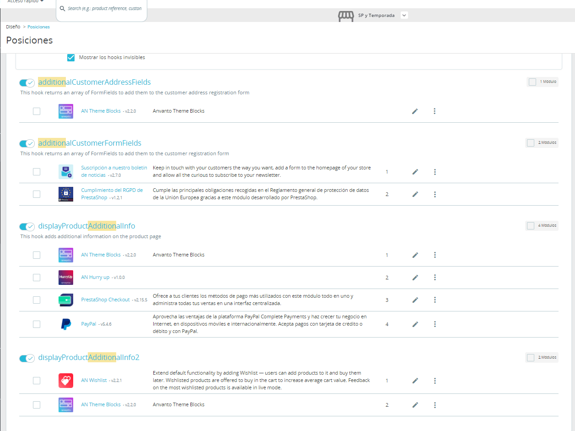
Task: Open more actions for AN Wishlist
Action: tap(435, 381)
